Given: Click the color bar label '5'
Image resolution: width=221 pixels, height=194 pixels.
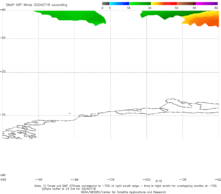Looking at the screenshot, I should [110, 8].
